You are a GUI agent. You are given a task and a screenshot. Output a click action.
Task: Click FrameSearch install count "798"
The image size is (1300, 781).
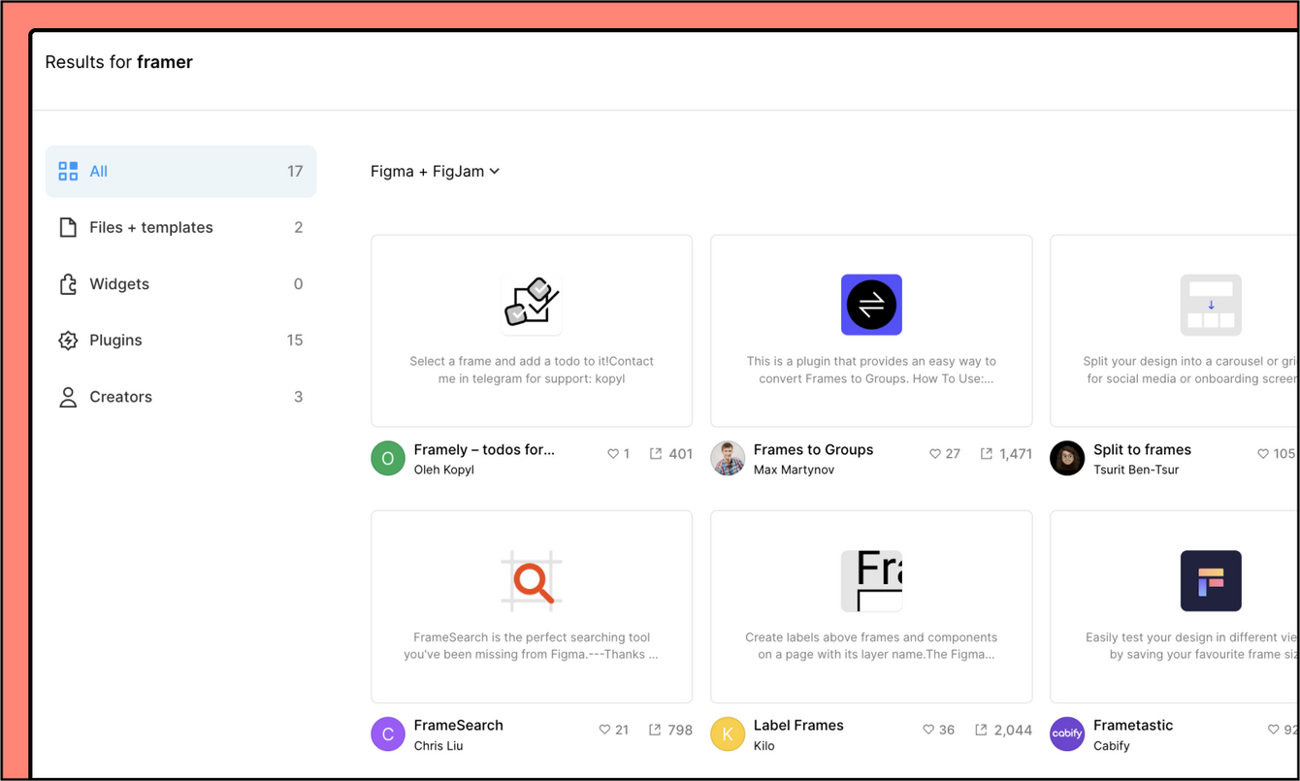[x=680, y=730]
